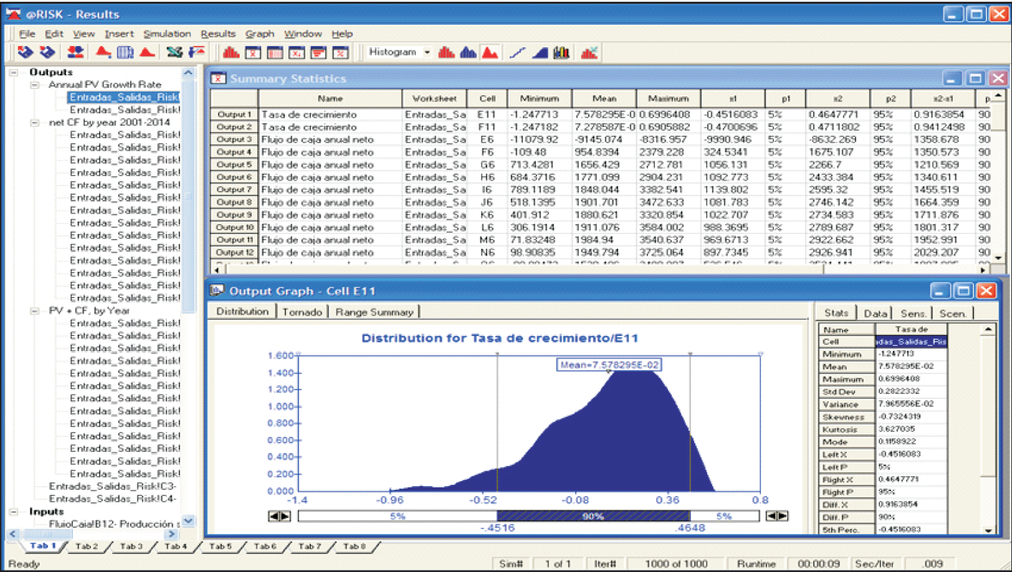Click the Summary Statistics window title icon
Image resolution: width=1012 pixels, height=572 pixels.
[x=218, y=78]
